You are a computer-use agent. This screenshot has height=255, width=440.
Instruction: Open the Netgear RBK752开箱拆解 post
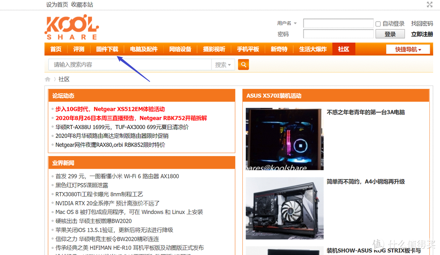coord(131,118)
